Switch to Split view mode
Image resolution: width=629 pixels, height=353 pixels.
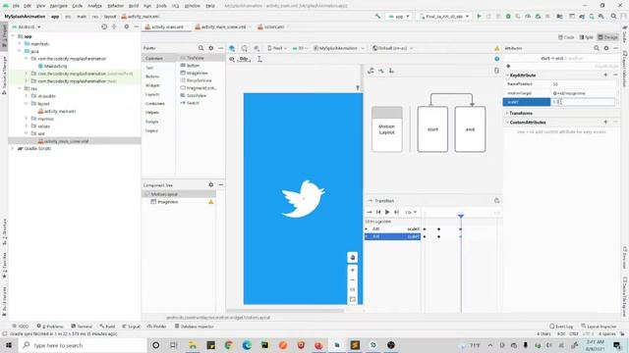click(586, 37)
